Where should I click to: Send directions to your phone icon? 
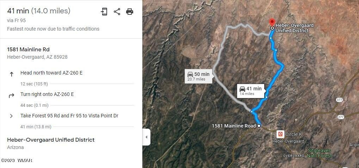click(104, 12)
